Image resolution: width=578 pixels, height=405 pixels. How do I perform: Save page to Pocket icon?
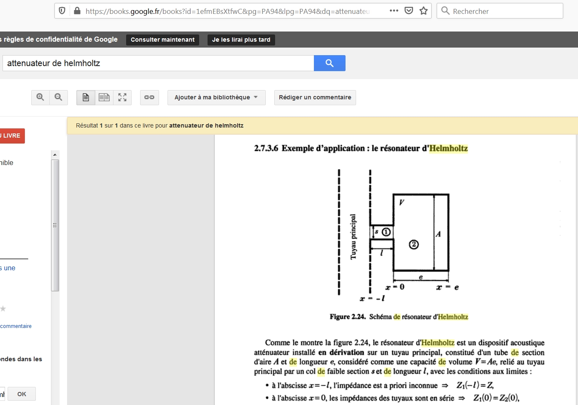tap(408, 11)
